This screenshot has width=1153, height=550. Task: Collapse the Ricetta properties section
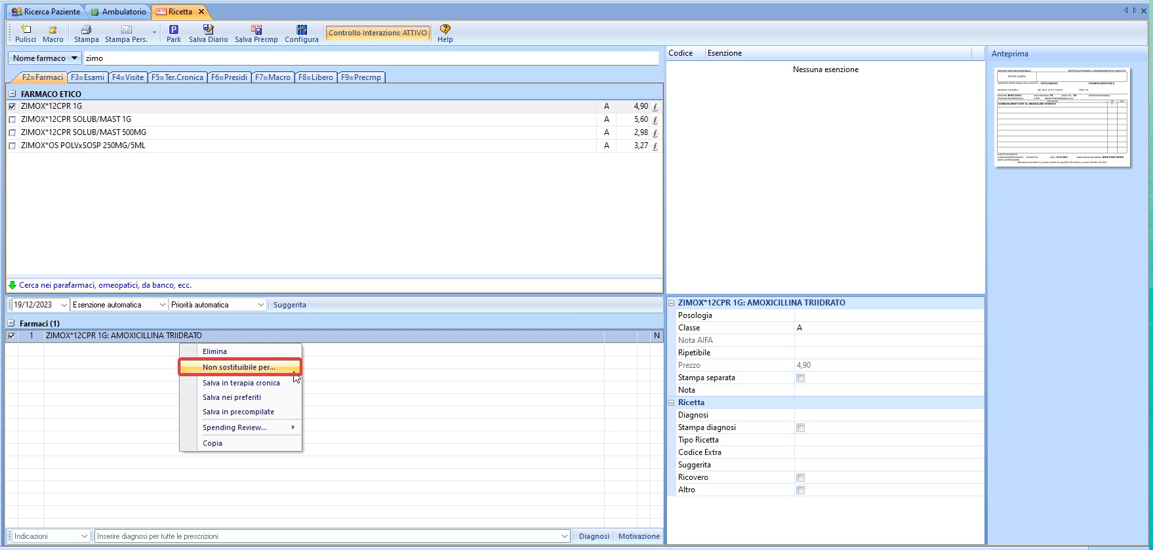pyautogui.click(x=672, y=403)
